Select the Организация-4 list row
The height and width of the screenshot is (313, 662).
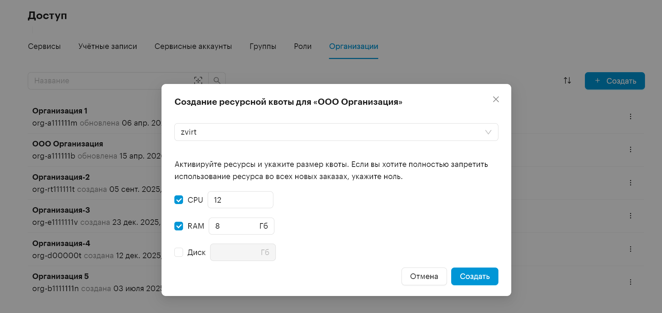click(336, 249)
